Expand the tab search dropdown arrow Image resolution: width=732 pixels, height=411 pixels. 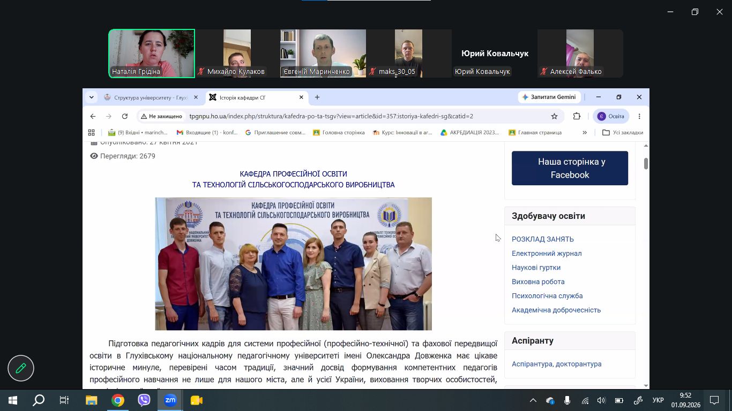pos(92,97)
